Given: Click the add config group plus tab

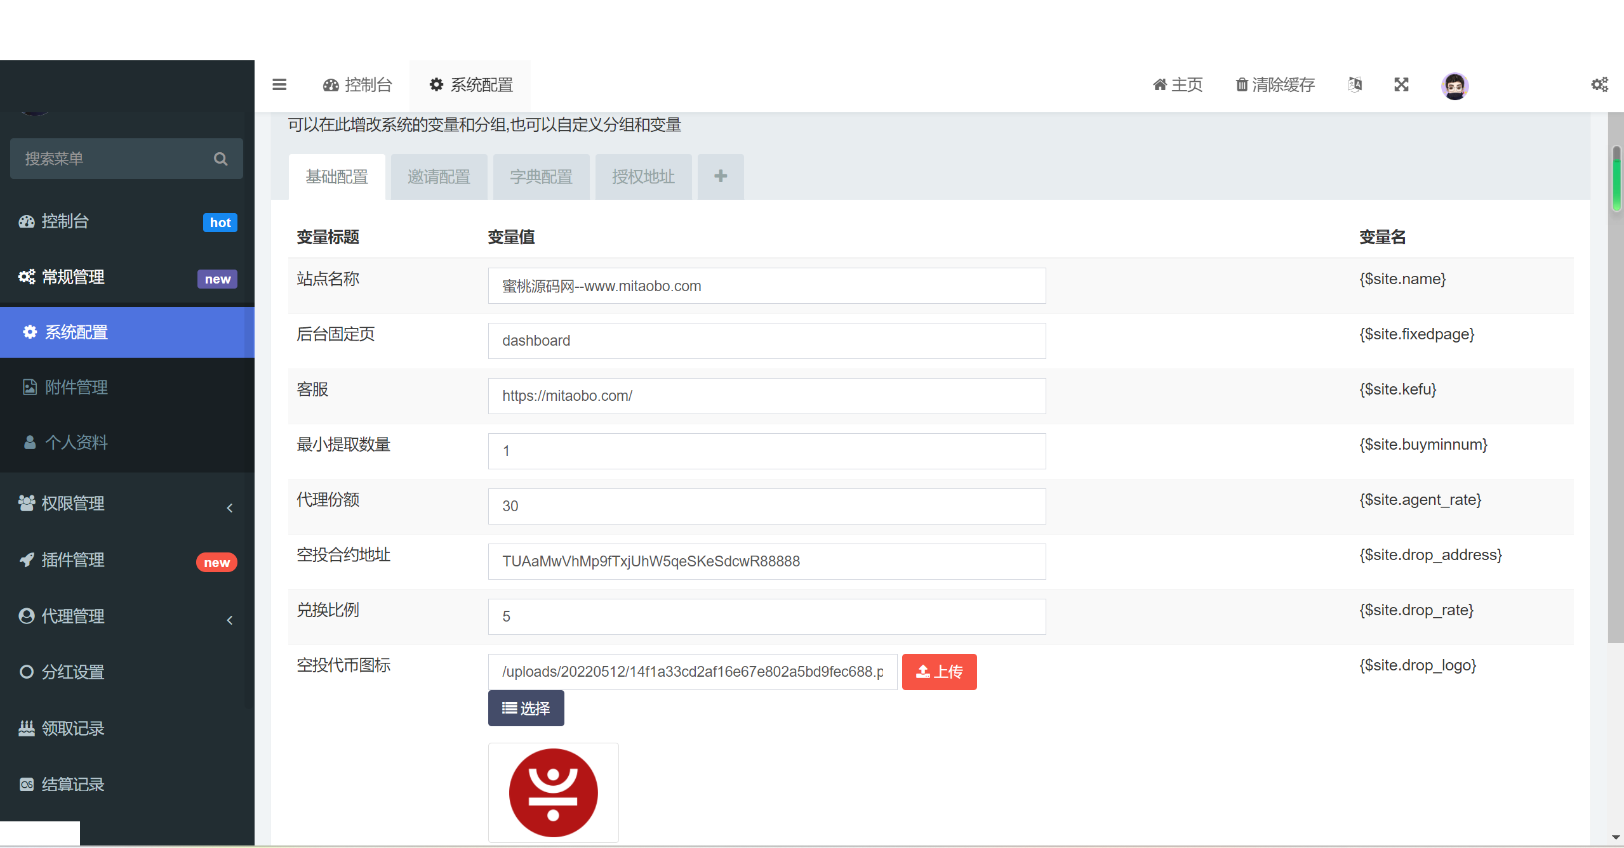Looking at the screenshot, I should (721, 176).
